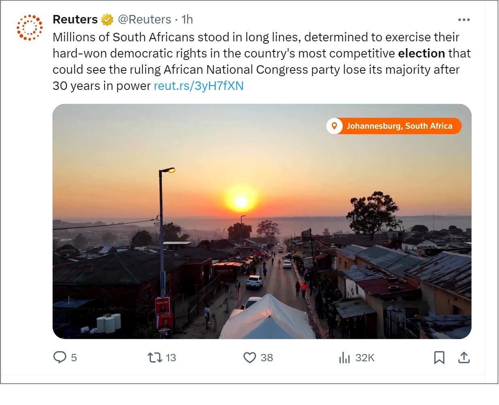Viewport: 499px width, 405px height.
Task: Click the bold word "election" in the tweet
Action: tap(421, 53)
